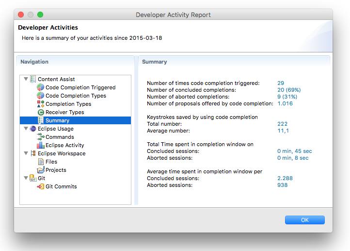Select the Summary item in navigation
Viewport: 350px width, 251px height.
coord(57,120)
